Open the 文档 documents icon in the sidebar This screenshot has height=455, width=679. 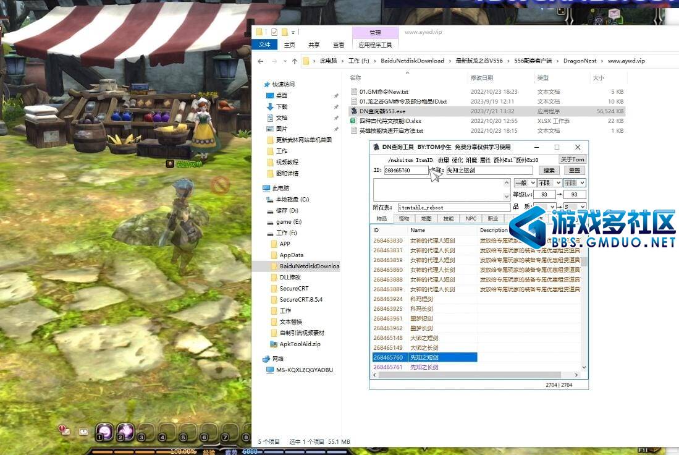pyautogui.click(x=270, y=117)
